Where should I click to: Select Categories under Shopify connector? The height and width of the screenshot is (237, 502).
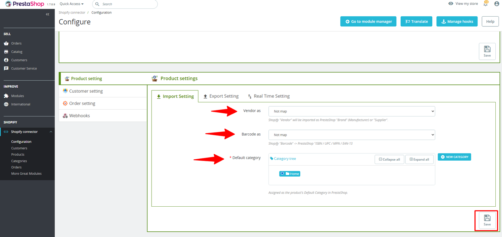19,161
